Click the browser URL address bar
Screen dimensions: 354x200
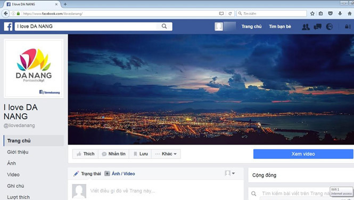pyautogui.click(x=120, y=13)
